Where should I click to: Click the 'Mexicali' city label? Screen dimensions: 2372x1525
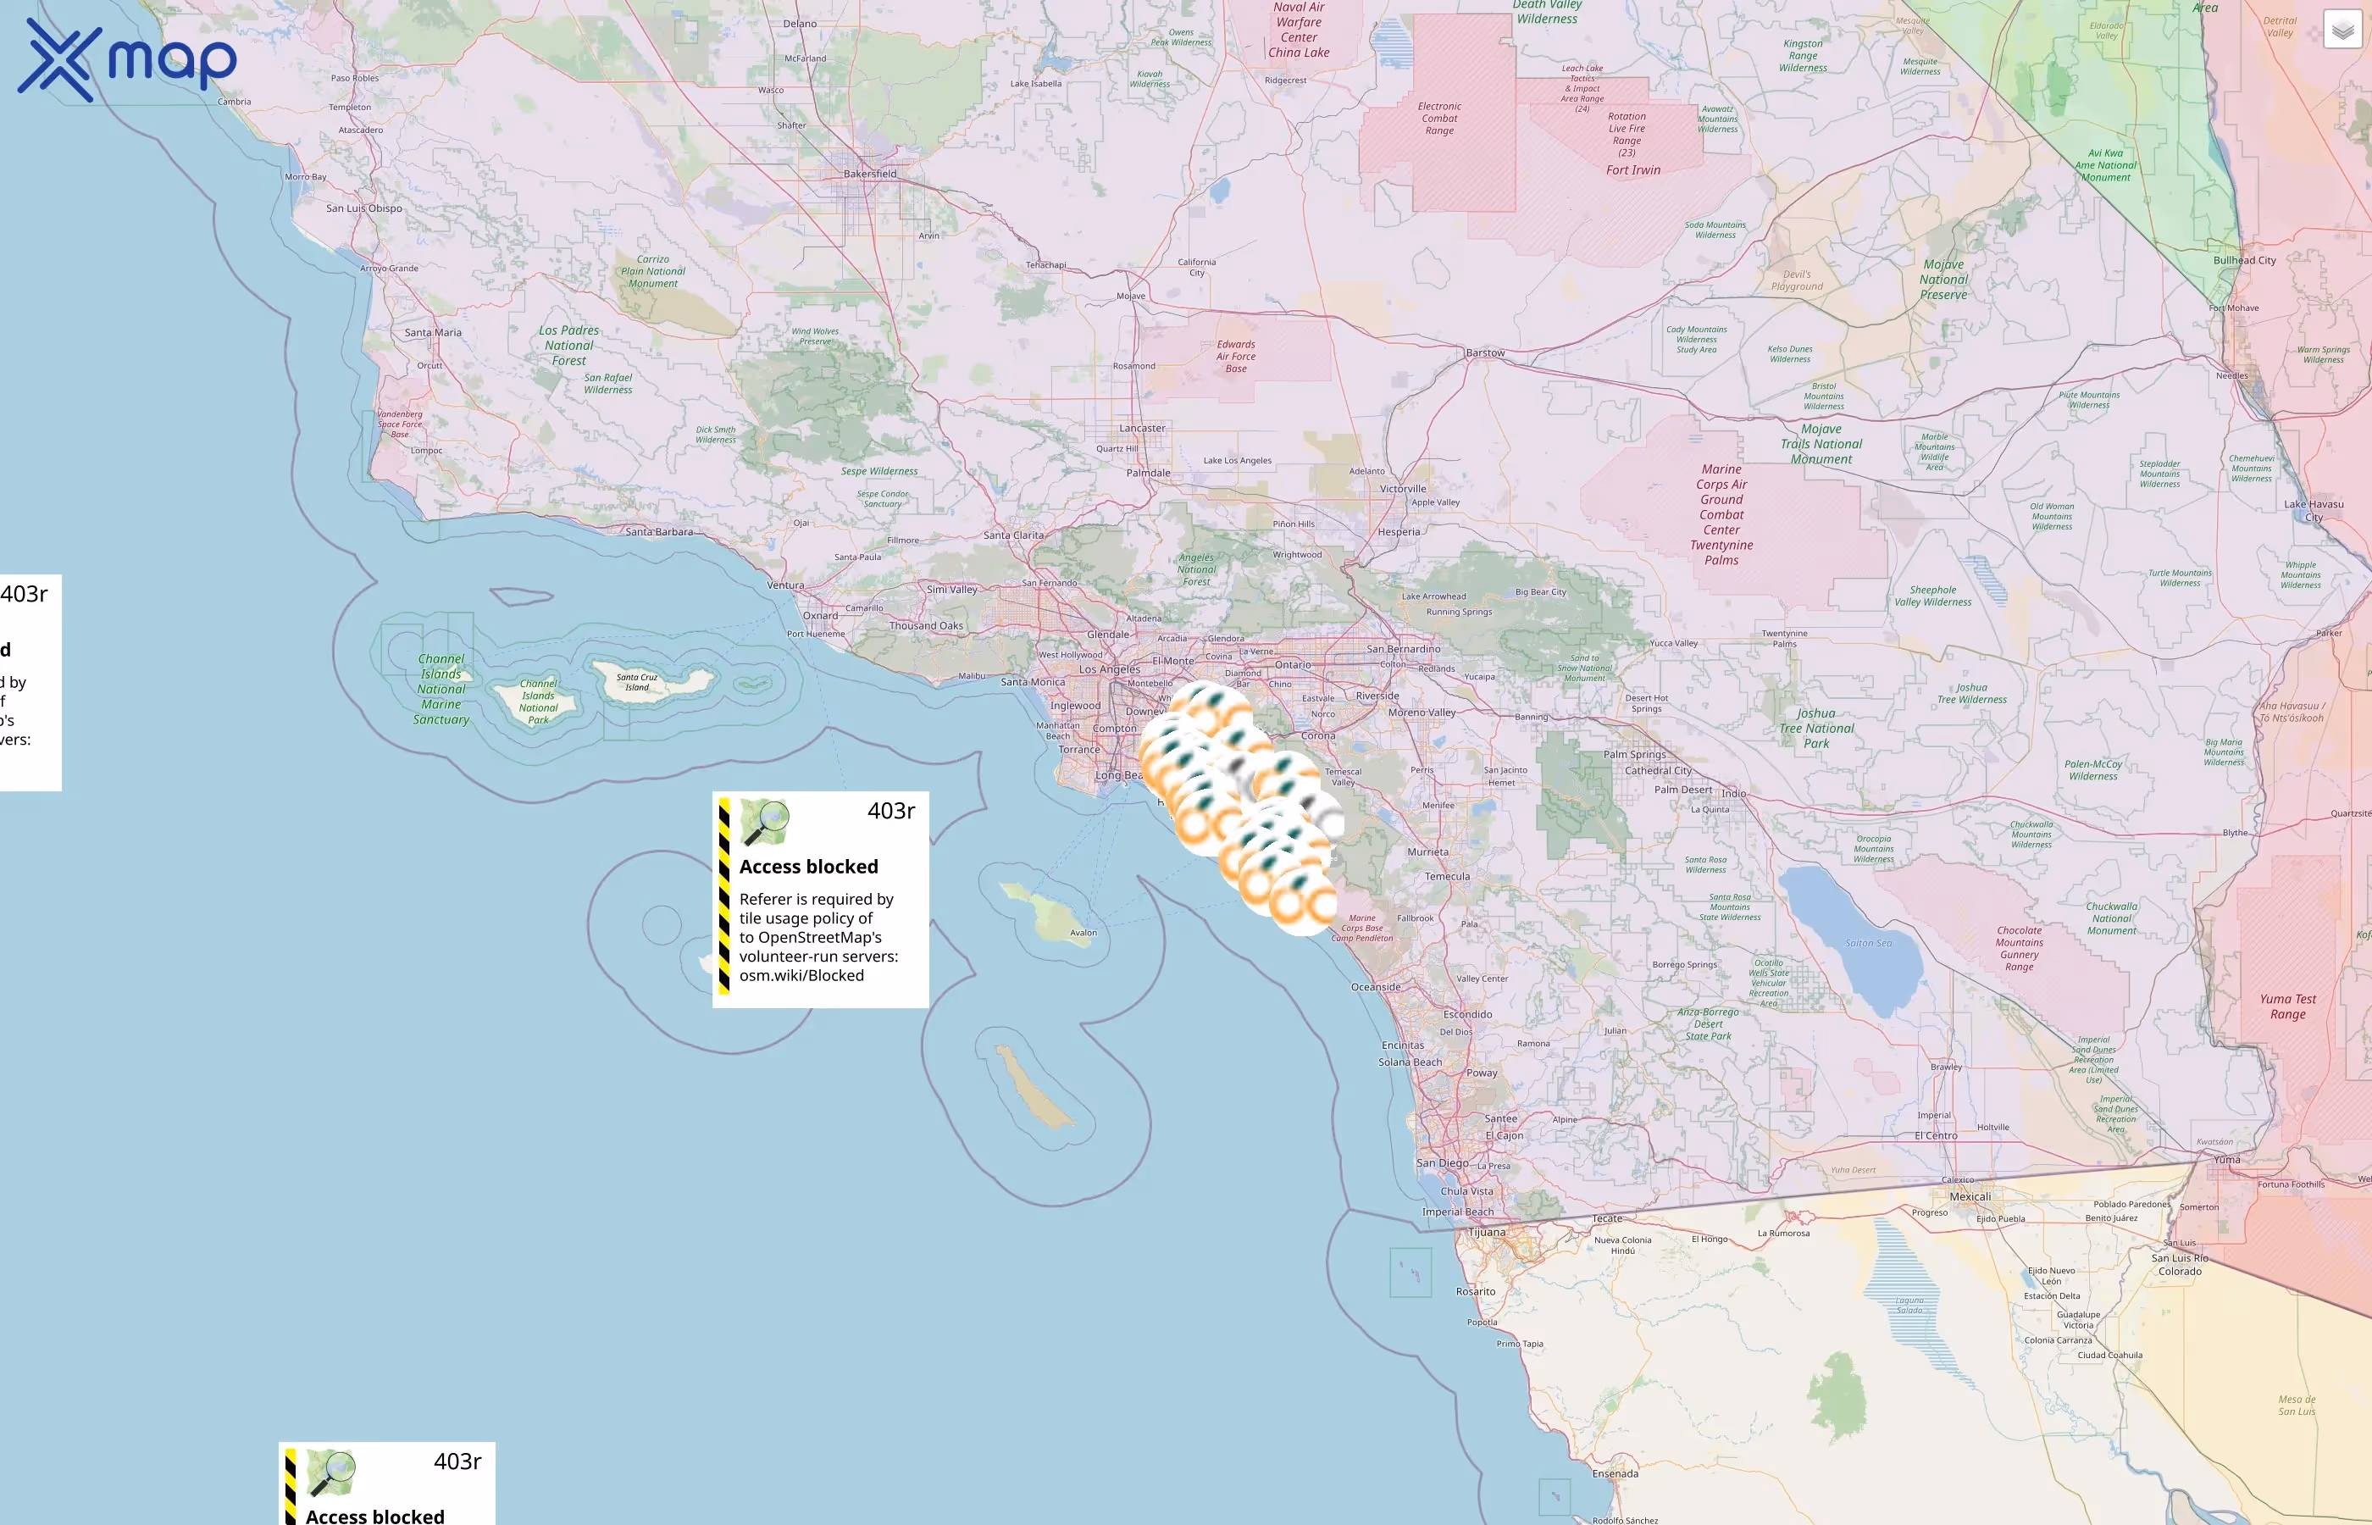click(1969, 1196)
